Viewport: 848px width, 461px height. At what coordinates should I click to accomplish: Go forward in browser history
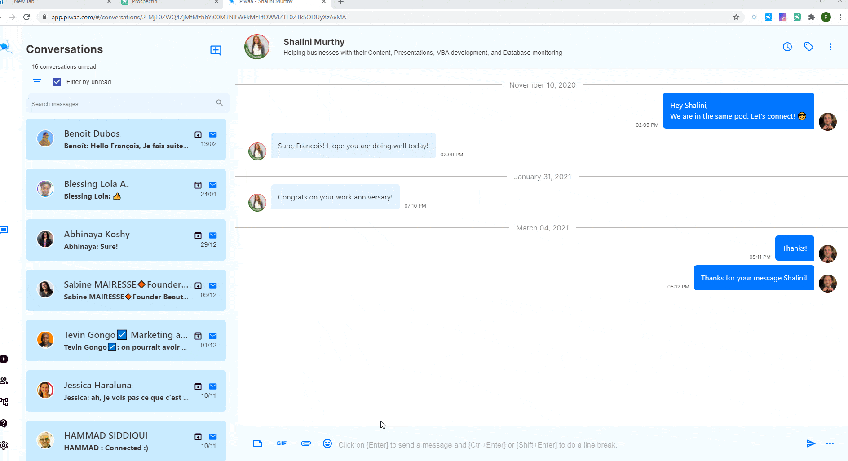point(12,17)
